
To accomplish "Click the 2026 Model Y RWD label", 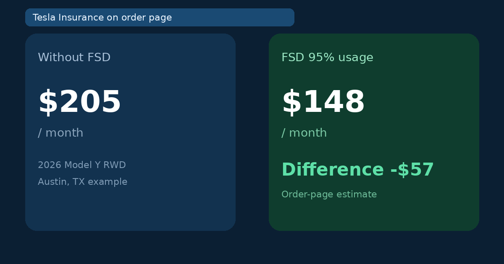I will click(x=82, y=165).
